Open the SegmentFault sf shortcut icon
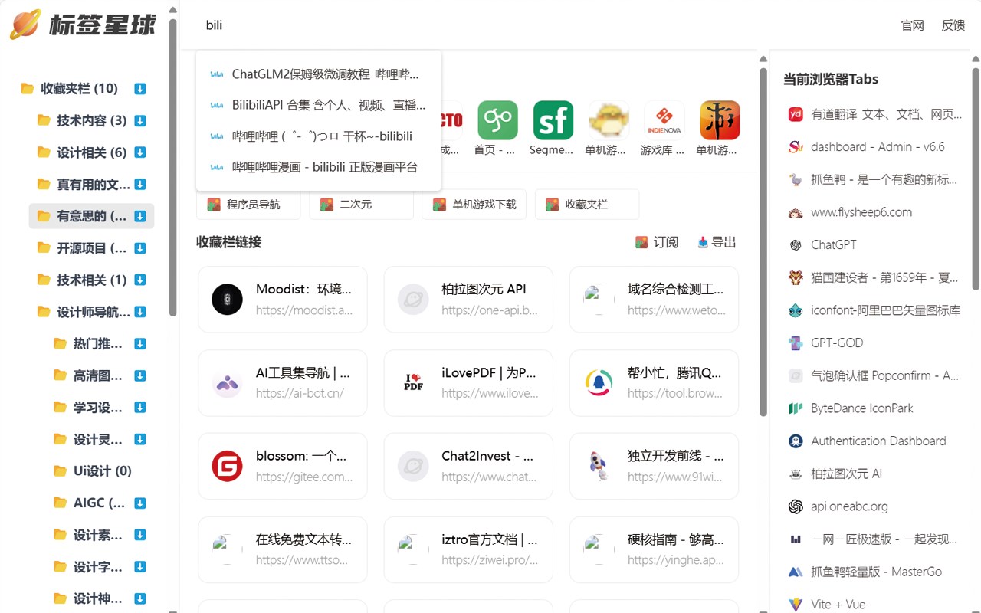Viewport: 981px width, 613px height. pyautogui.click(x=553, y=120)
